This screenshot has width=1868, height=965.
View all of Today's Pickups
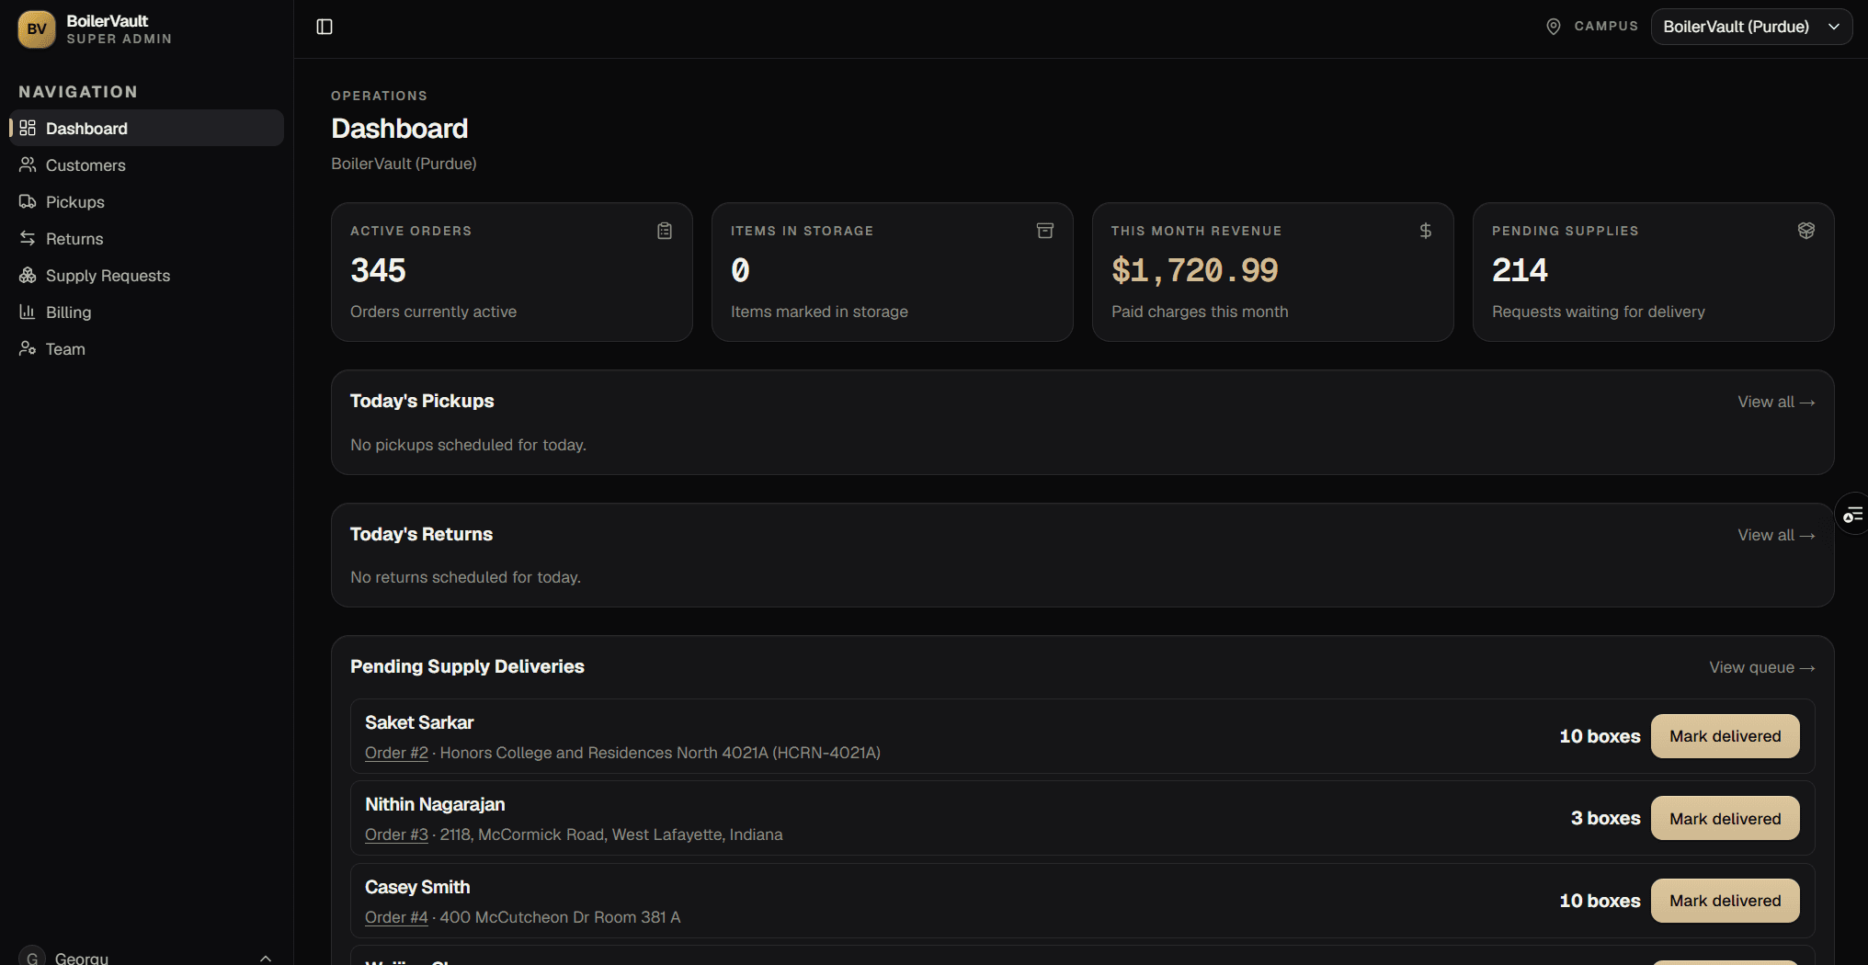click(1776, 402)
